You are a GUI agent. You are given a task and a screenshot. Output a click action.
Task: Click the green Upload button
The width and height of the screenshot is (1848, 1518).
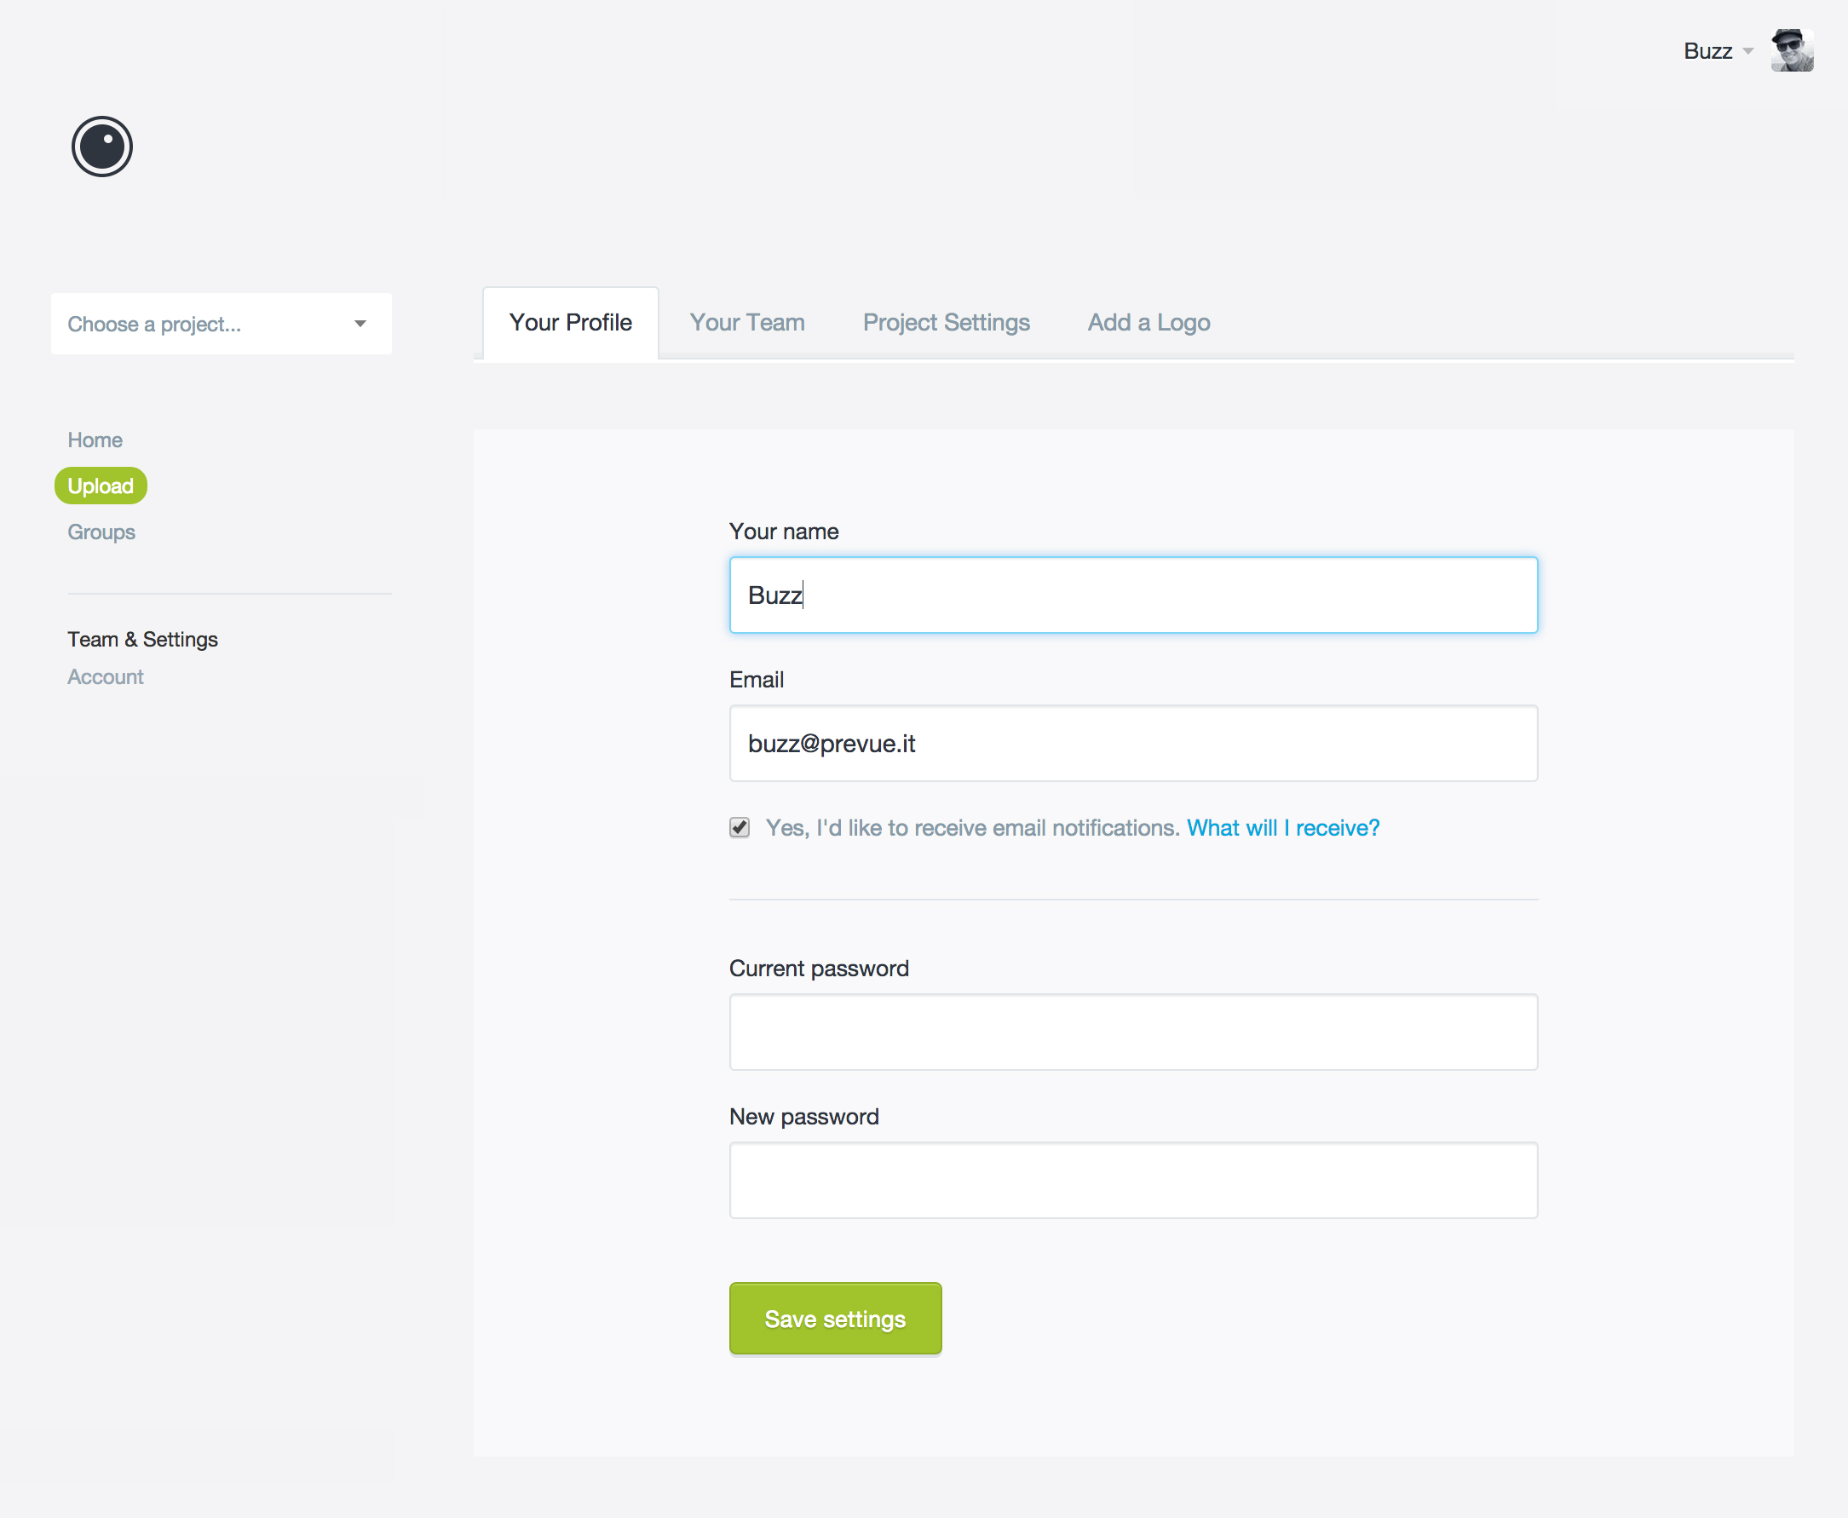tap(101, 486)
